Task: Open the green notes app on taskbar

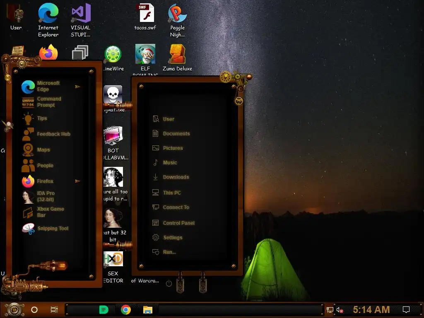Action: click(104, 310)
